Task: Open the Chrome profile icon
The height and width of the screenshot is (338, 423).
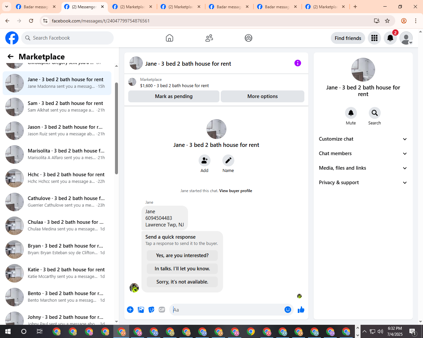Action: click(404, 21)
